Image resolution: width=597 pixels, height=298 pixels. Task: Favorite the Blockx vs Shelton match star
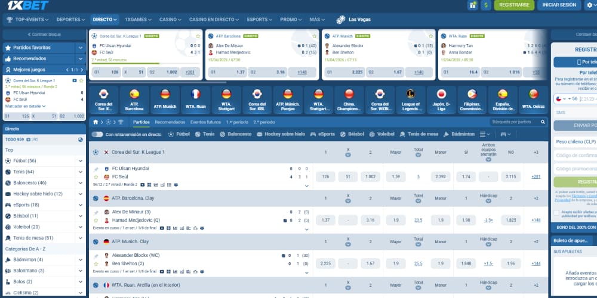(x=96, y=263)
